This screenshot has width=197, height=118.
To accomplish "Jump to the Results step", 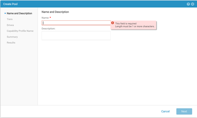I will click(x=11, y=43).
